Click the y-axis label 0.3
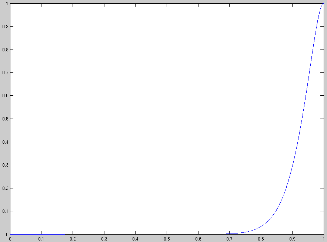The image size is (327, 242). (5, 165)
